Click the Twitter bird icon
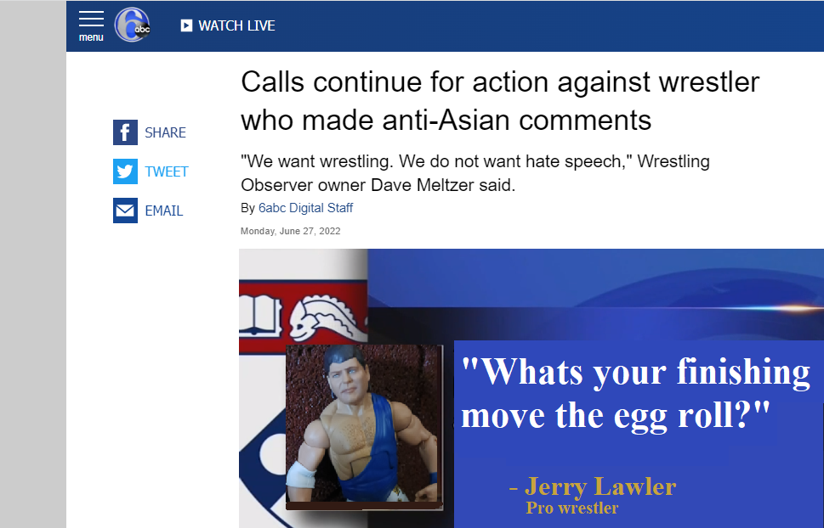Image resolution: width=824 pixels, height=528 pixels. 125,171
